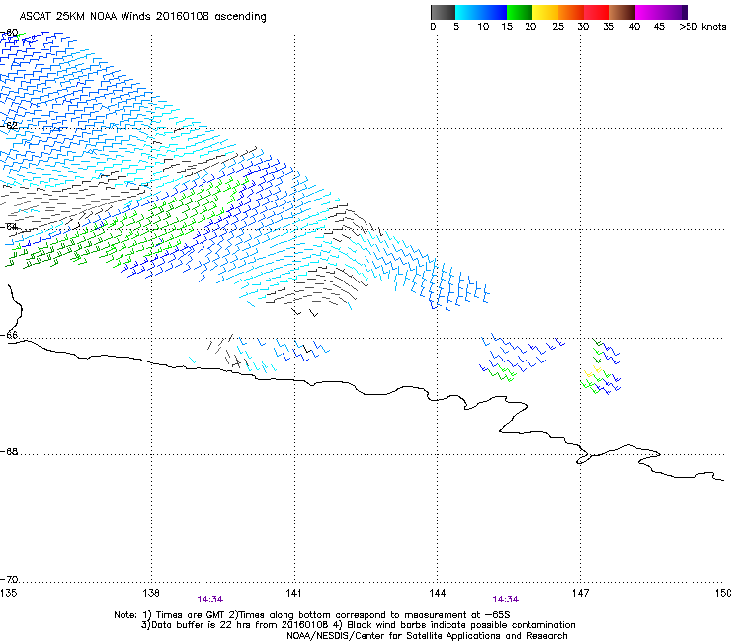Screen dimensions: 731x642
Task: Click the '-68' latitude label
Action: [x=9, y=451]
